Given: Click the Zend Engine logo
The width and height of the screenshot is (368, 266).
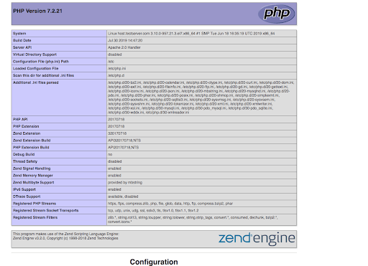Looking at the screenshot, I should [257, 238].
